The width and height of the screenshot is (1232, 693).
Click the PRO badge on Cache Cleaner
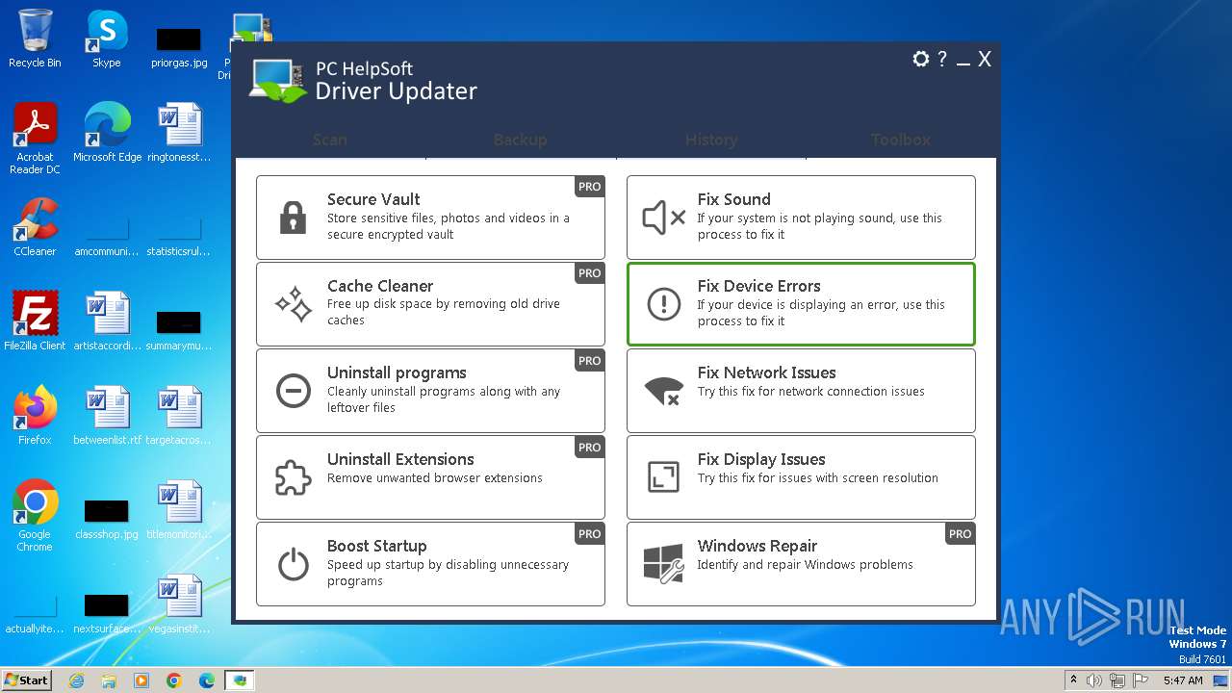589,273
